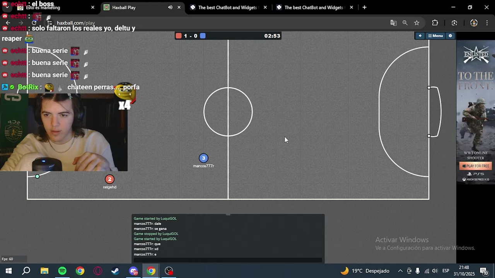Open the volume speaker tray icon
The image size is (495, 278).
click(x=435, y=271)
